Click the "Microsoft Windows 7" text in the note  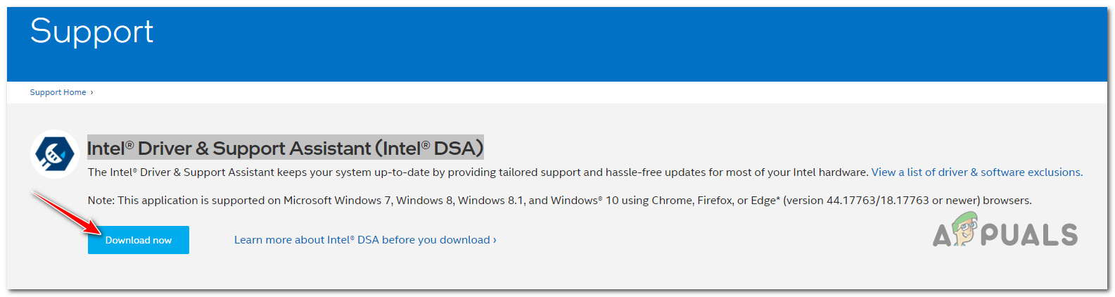pos(337,201)
